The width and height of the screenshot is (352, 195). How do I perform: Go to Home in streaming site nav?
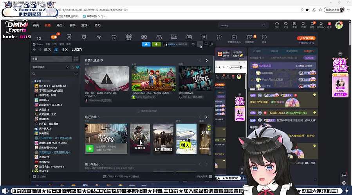click(x=36, y=25)
